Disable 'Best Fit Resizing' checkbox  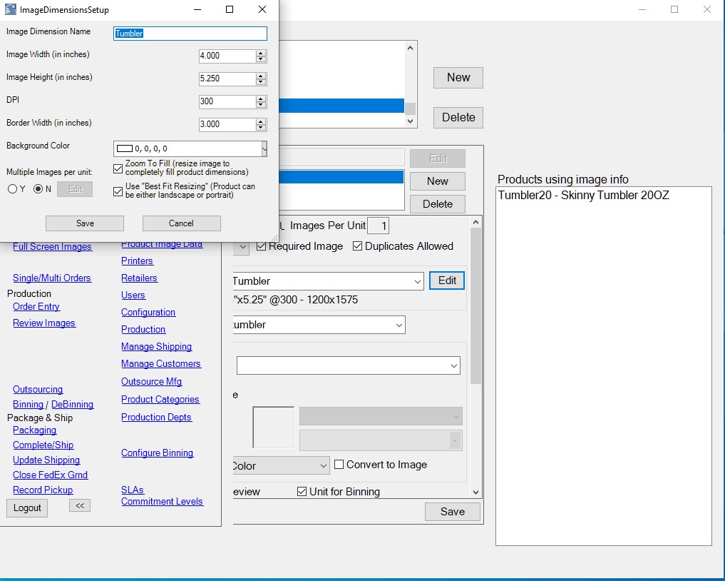[118, 191]
